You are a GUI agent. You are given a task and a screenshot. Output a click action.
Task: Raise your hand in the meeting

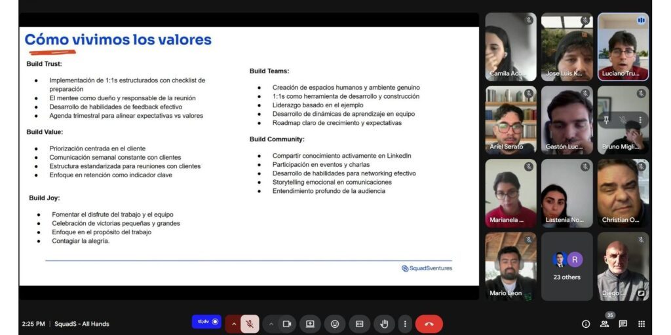[x=385, y=323]
